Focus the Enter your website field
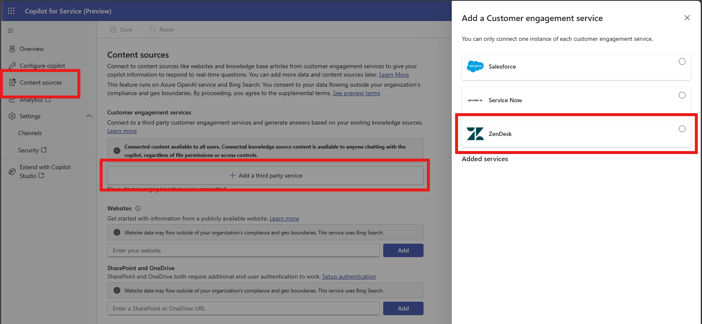The width and height of the screenshot is (702, 324). 244,250
